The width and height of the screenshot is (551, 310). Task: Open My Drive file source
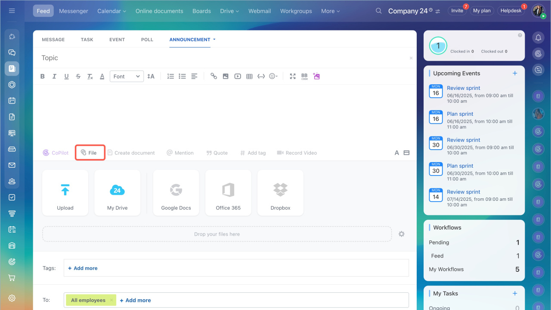coord(117,193)
